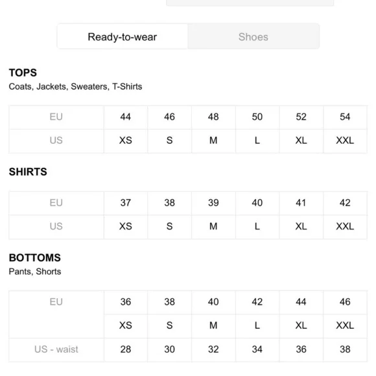Click EU label in Shirts table
This screenshot has height=376, width=376.
tap(56, 203)
